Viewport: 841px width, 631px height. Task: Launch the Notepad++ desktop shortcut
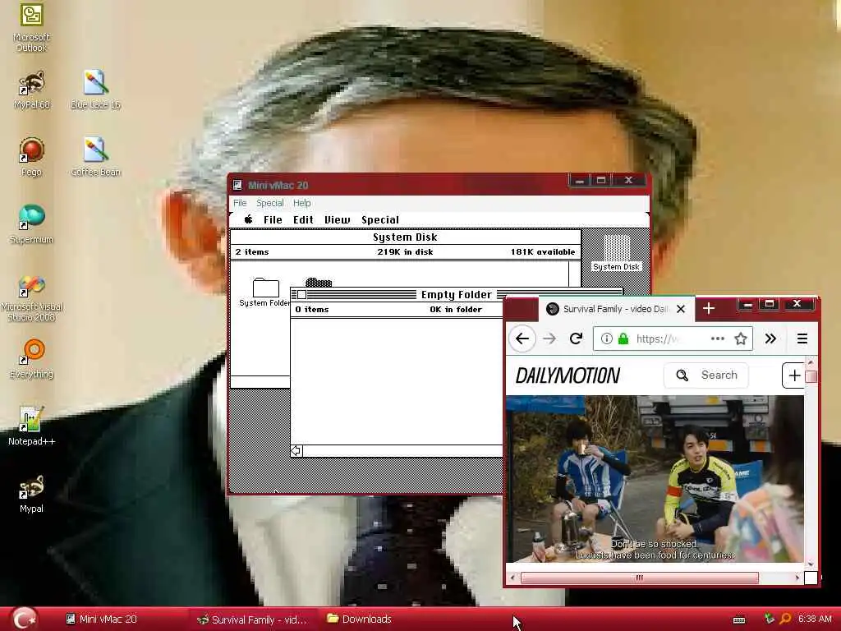click(x=32, y=426)
